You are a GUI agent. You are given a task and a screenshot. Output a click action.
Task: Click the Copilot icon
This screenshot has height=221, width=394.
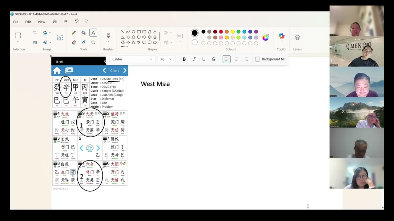click(x=281, y=36)
